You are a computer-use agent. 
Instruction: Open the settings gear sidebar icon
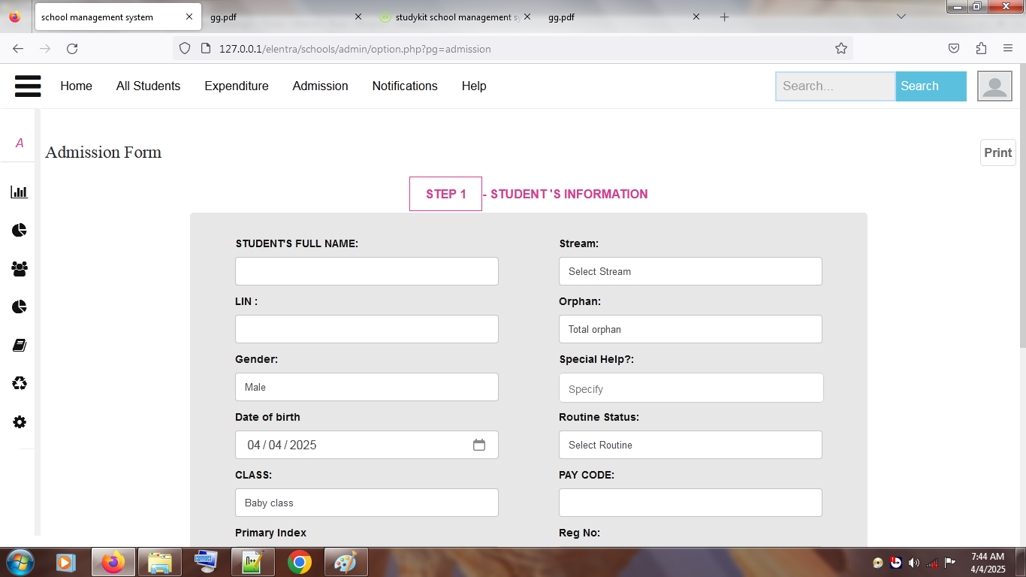(19, 422)
